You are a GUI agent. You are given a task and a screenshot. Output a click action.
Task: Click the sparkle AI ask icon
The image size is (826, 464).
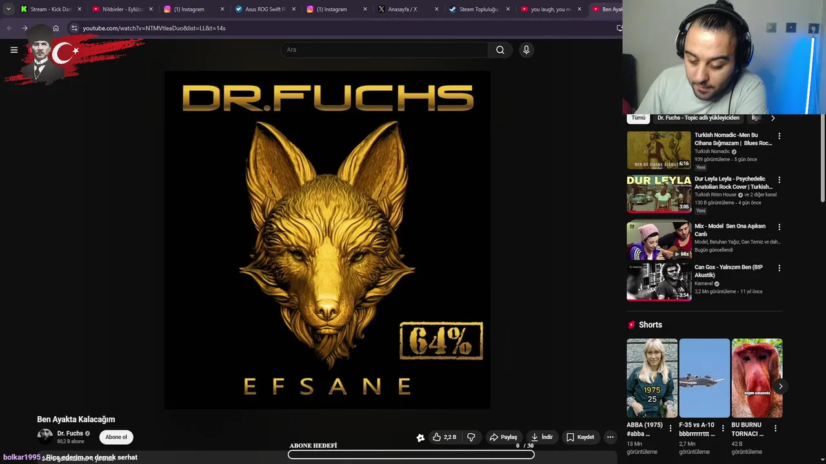[x=420, y=438]
